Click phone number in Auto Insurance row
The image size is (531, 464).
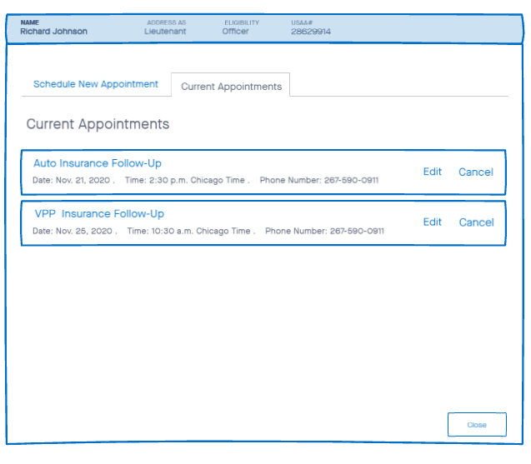(351, 181)
